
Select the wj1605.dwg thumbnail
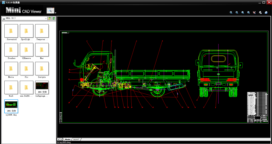click(11, 106)
